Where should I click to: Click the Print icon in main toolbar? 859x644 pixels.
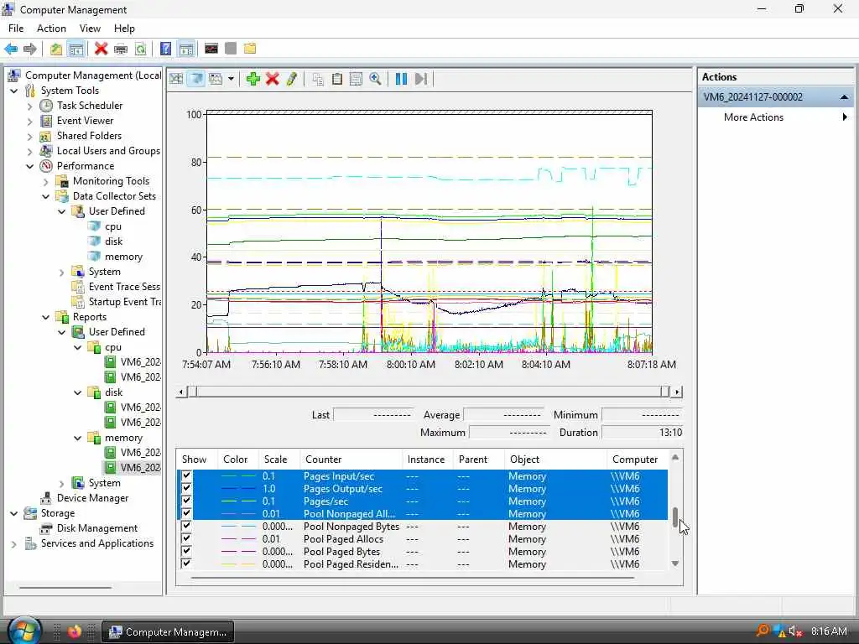click(121, 49)
